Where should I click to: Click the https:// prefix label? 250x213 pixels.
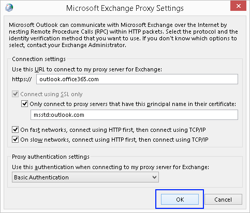click(x=22, y=79)
